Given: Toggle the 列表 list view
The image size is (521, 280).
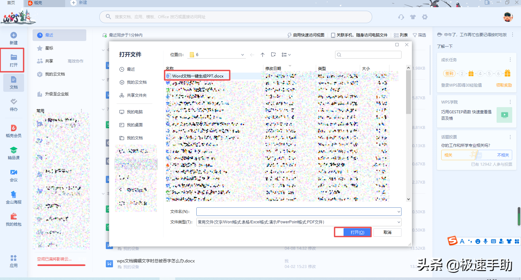Looking at the screenshot, I should (401, 35).
